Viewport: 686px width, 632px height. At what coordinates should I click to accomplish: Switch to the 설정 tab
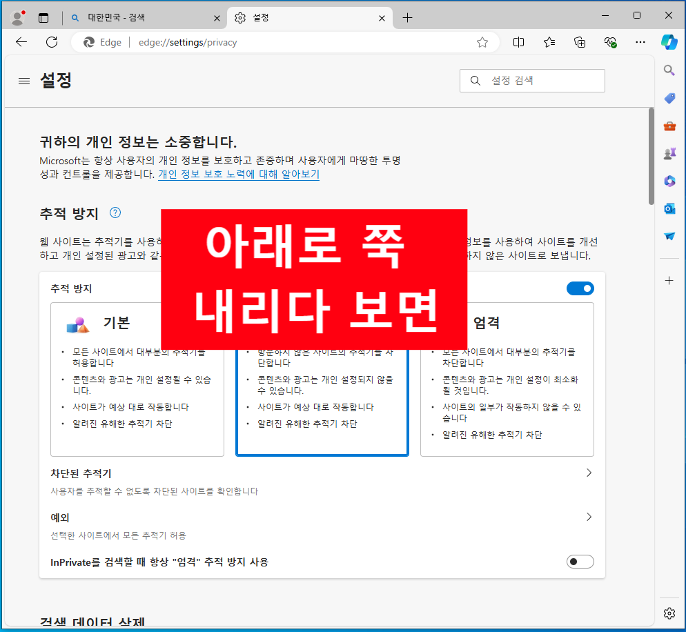[310, 18]
